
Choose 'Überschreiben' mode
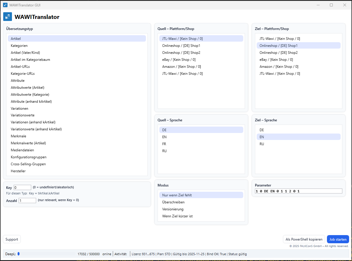[173, 202]
